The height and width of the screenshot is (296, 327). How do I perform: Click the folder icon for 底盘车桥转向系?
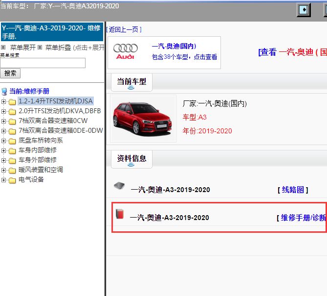coord(12,141)
